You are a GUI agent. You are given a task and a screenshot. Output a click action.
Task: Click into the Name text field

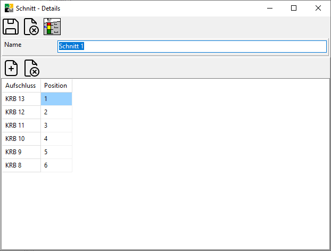[192, 46]
